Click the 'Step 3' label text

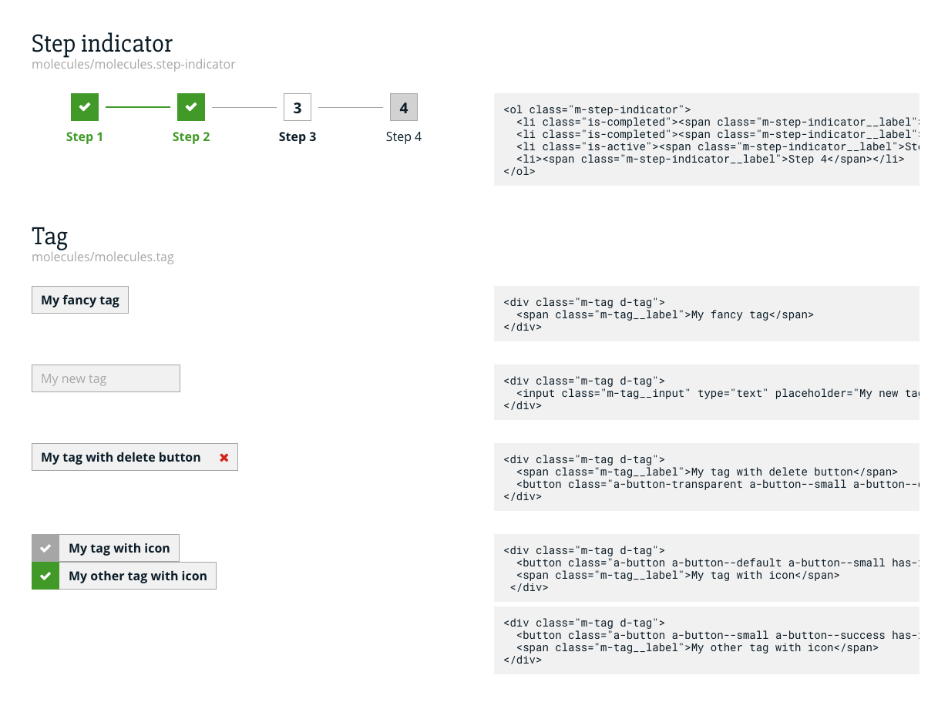(x=298, y=137)
